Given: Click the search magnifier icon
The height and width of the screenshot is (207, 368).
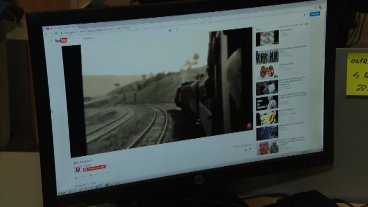Looking at the screenshot, I should 177,30.
